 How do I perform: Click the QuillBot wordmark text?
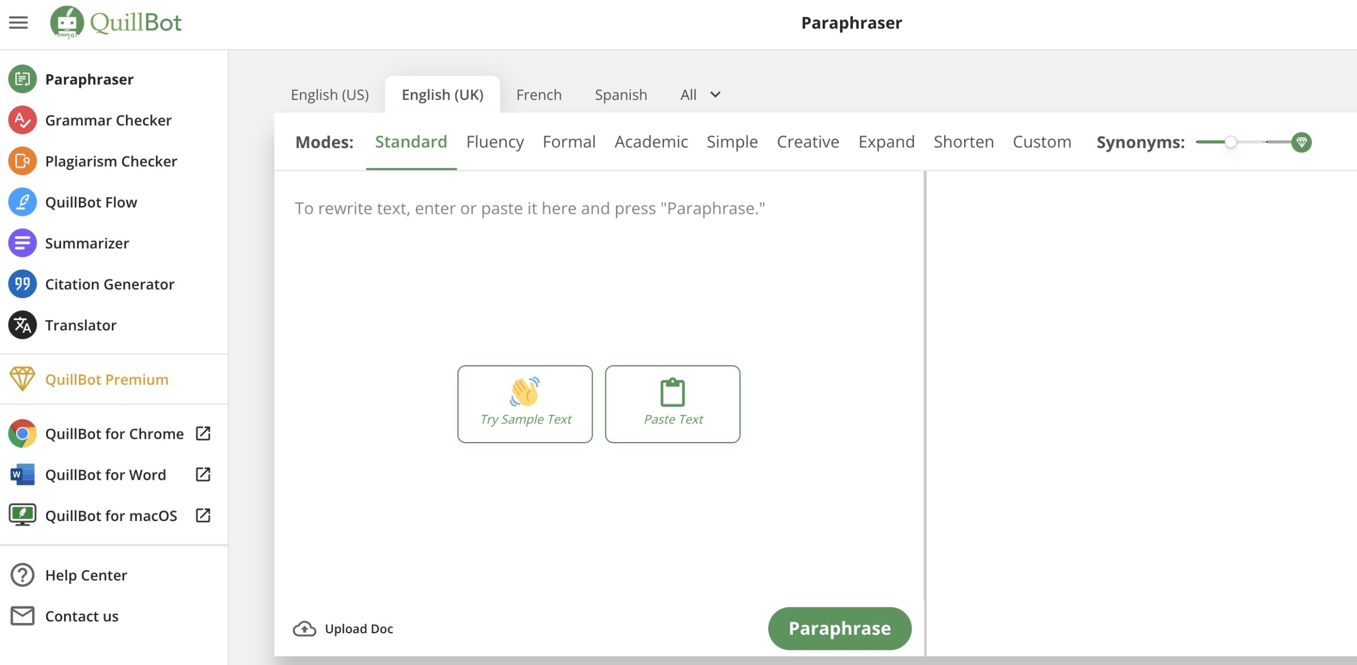point(136,22)
